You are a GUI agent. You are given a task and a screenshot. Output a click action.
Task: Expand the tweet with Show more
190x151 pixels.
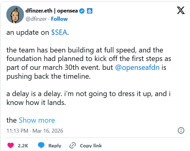(37, 120)
